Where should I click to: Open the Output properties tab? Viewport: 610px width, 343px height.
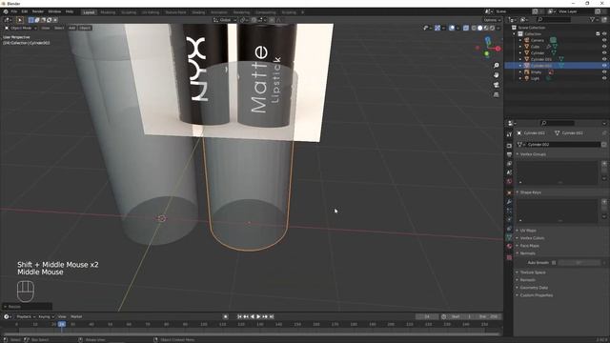509,154
